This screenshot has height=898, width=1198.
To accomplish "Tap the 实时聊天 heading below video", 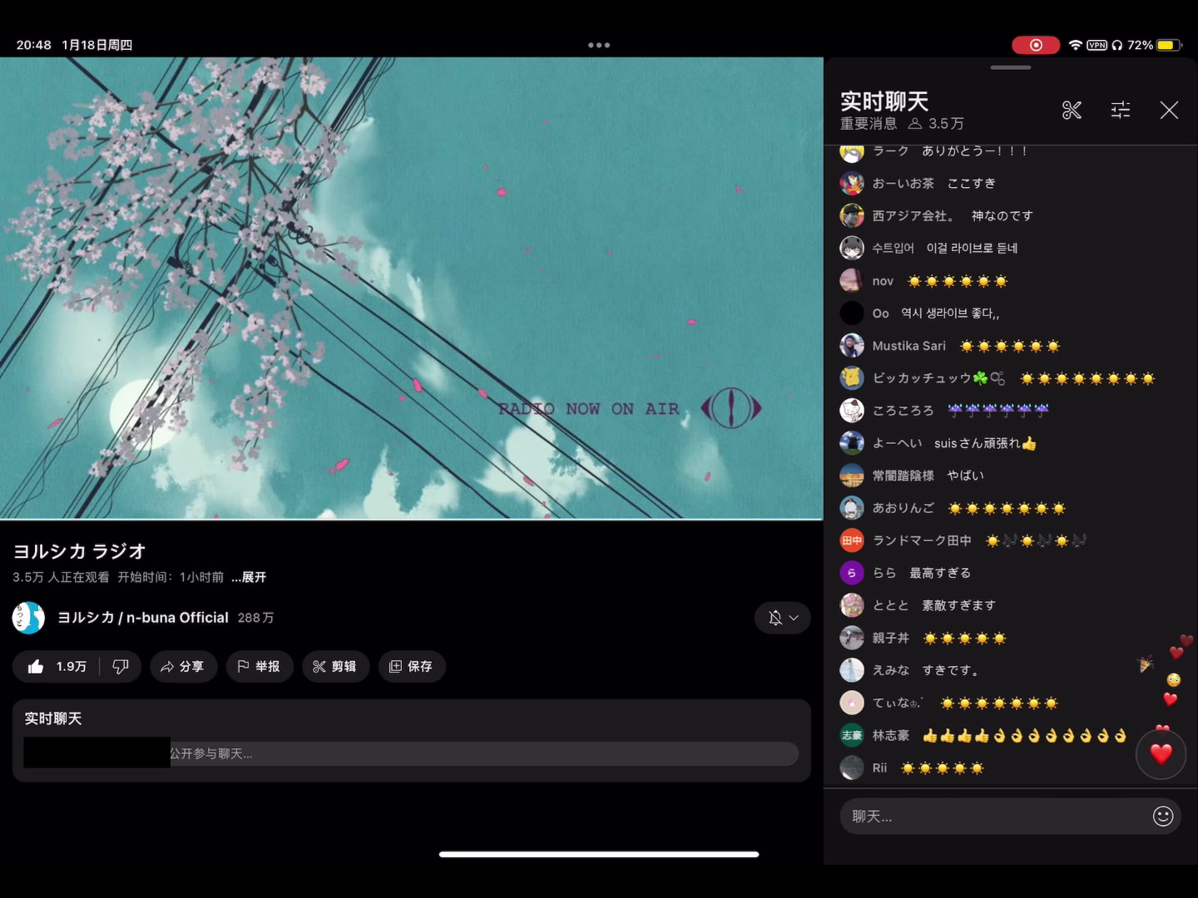I will [52, 718].
